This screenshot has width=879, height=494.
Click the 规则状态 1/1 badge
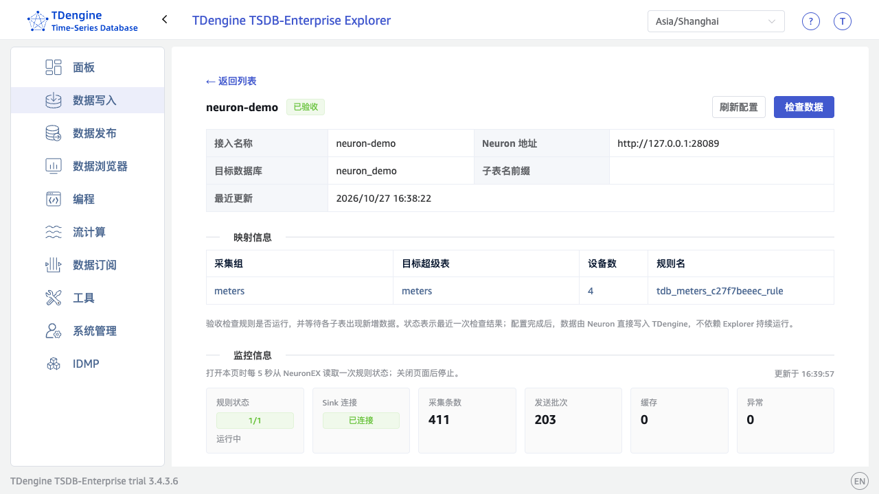(255, 421)
